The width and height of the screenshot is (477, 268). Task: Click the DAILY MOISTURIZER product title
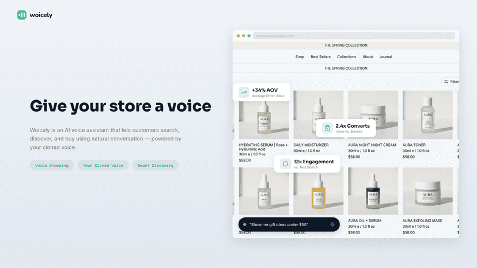pos(311,145)
